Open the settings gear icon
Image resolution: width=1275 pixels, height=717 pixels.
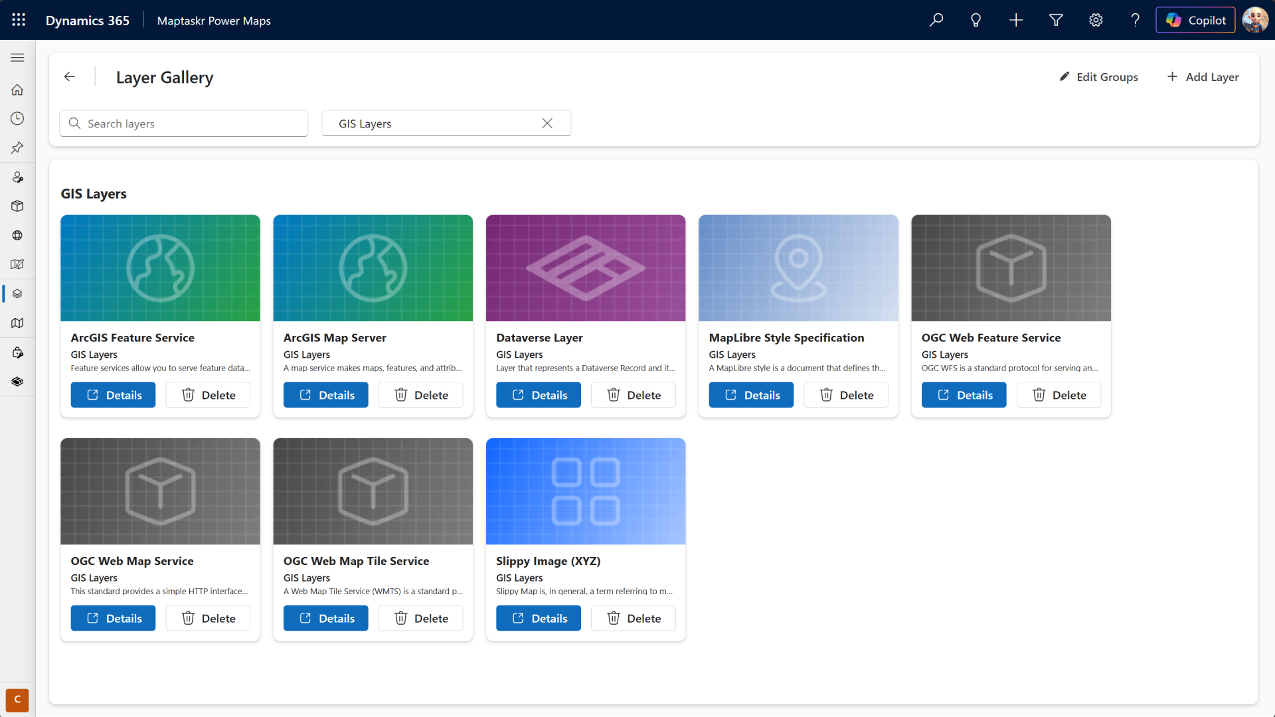point(1096,20)
